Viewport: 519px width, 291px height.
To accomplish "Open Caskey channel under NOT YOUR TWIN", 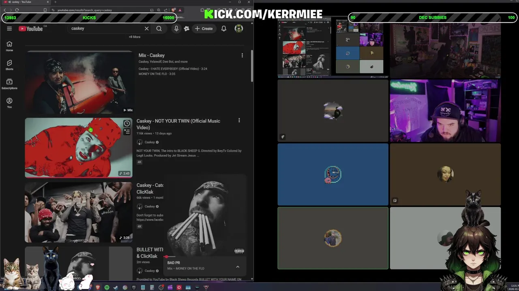I will [x=150, y=142].
